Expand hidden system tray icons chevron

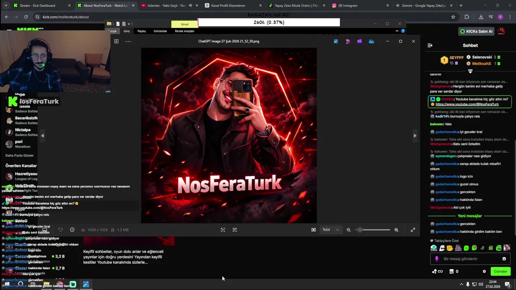tap(461, 284)
